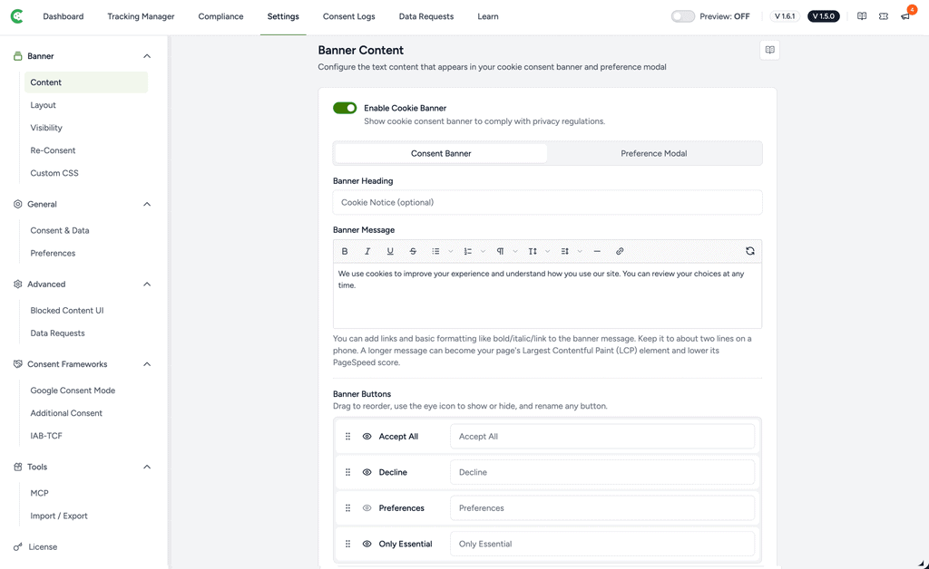Apply bold formatting in Banner Message
This screenshot has width=929, height=569.
(x=345, y=251)
